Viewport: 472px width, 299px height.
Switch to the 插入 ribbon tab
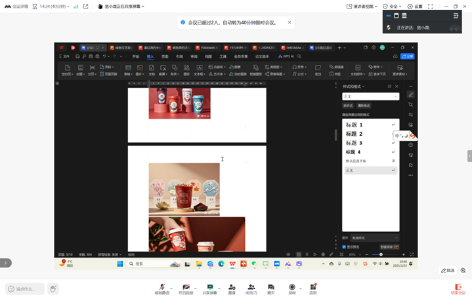pos(150,57)
